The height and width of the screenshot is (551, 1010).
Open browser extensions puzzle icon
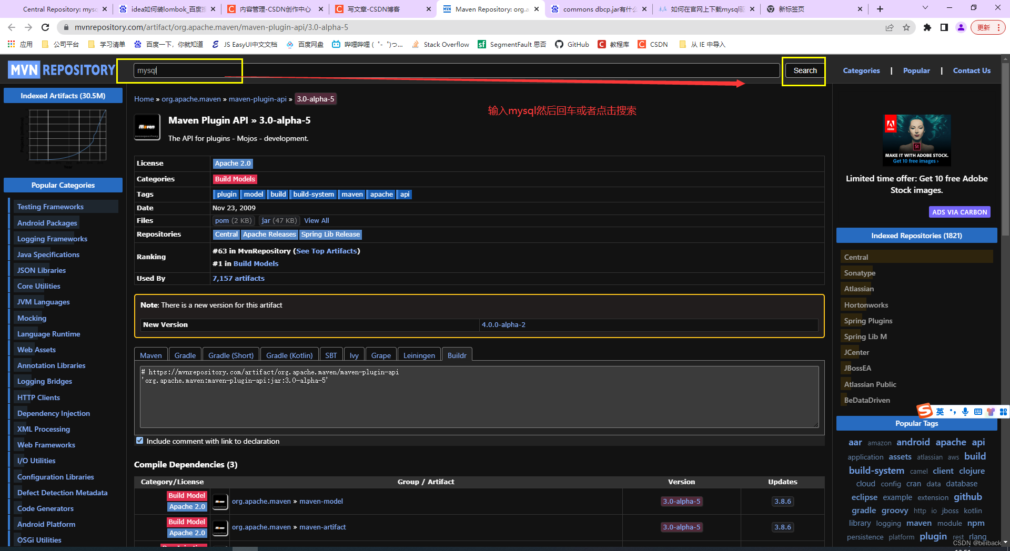(927, 27)
